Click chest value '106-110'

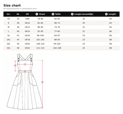click(x=40, y=44)
